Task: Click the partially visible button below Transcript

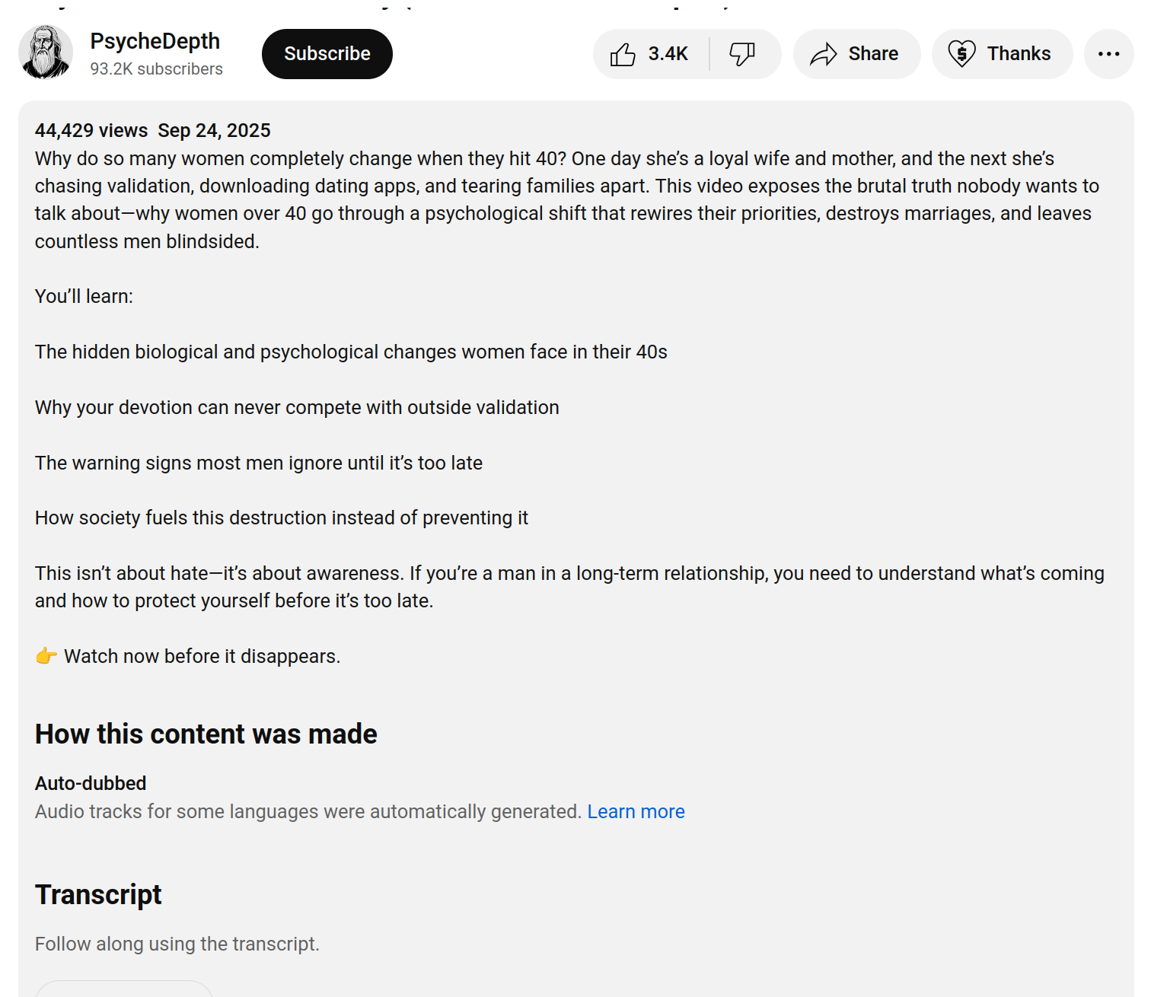Action: (123, 989)
